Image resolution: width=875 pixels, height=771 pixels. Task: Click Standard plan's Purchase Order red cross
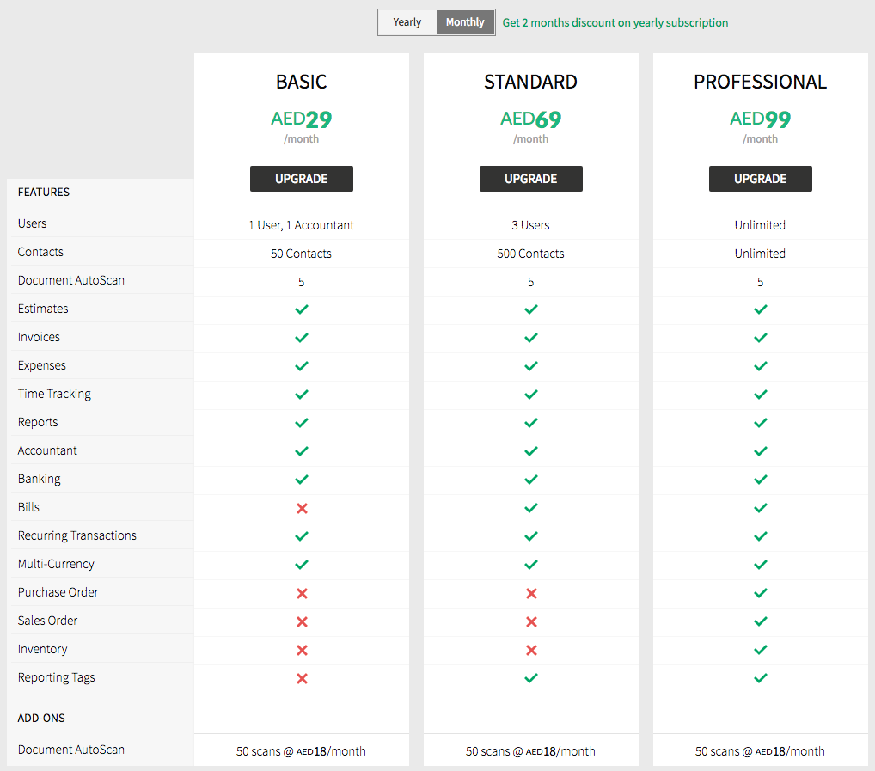531,593
